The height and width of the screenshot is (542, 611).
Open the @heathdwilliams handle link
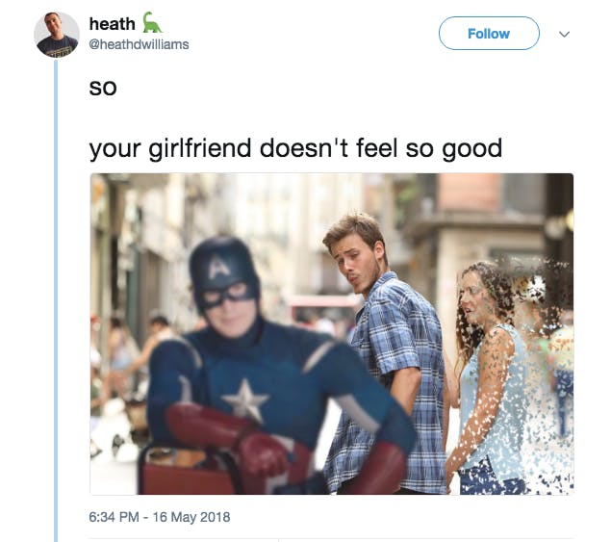[139, 44]
